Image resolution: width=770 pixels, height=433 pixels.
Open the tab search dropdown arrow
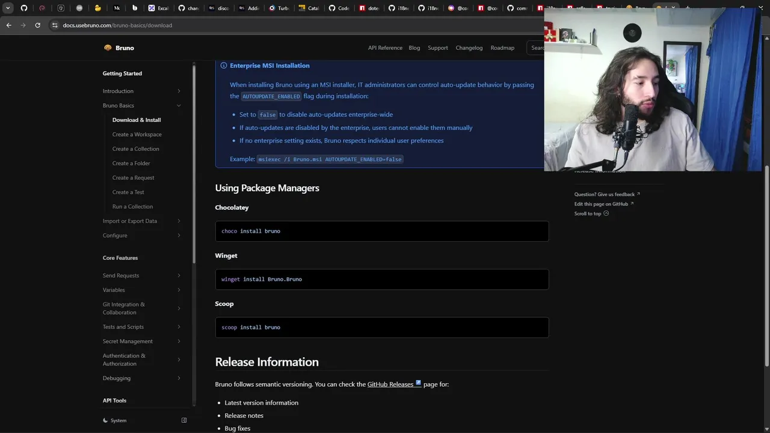click(x=8, y=8)
